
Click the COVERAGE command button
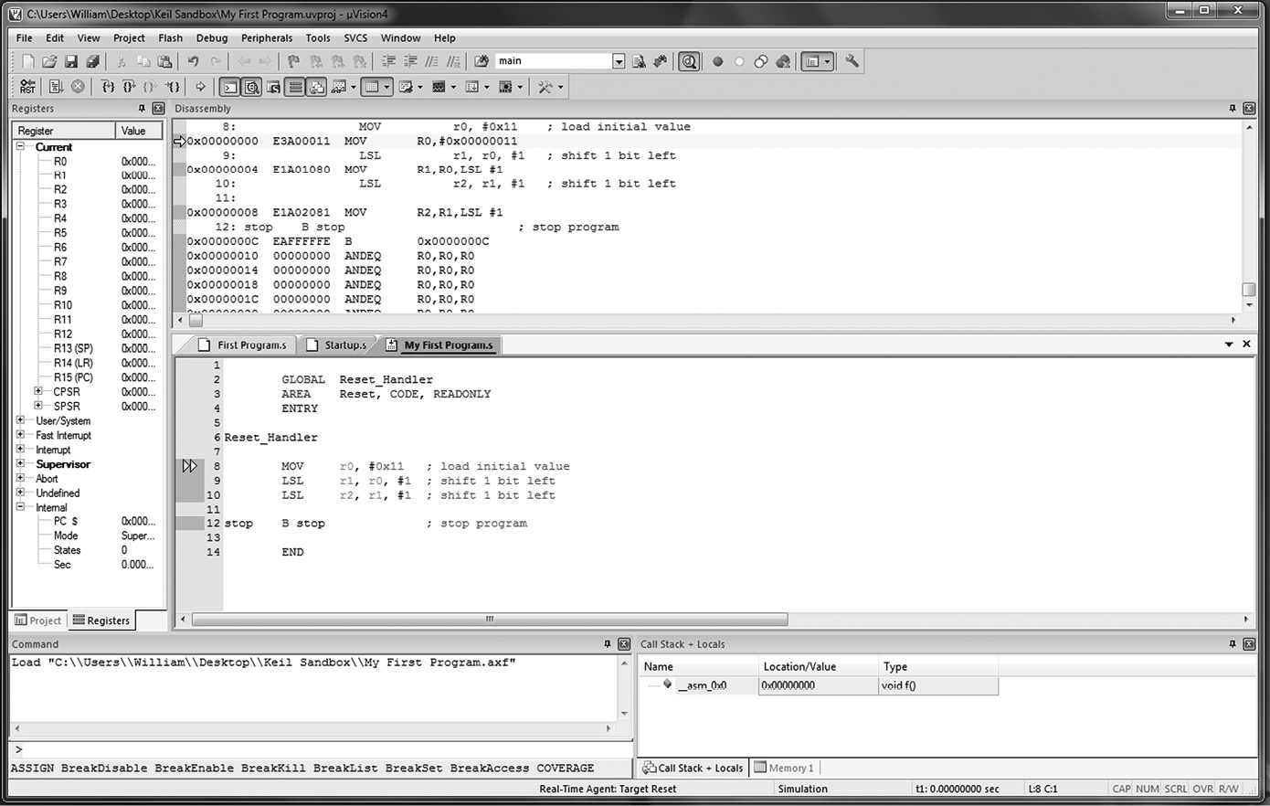565,768
